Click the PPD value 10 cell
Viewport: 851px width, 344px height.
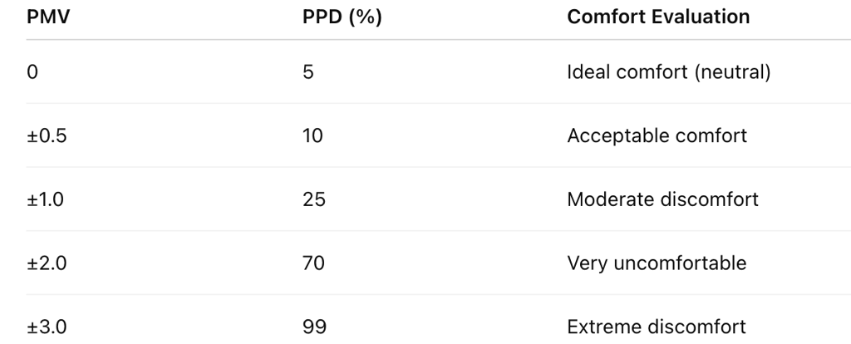[x=312, y=135]
